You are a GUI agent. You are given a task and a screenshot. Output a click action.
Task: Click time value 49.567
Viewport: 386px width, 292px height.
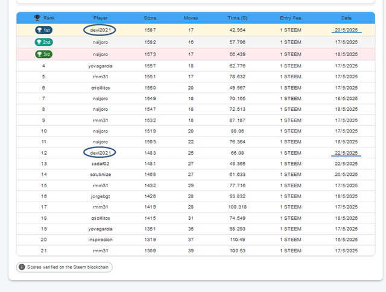click(238, 88)
